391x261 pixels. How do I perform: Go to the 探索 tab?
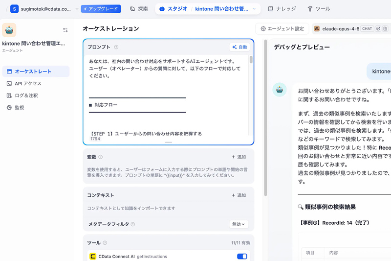click(139, 9)
